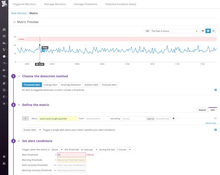Viewport: 220px width, 175px height.
Task: Click the code brackets icon in metric row
Action: click(x=215, y=118)
